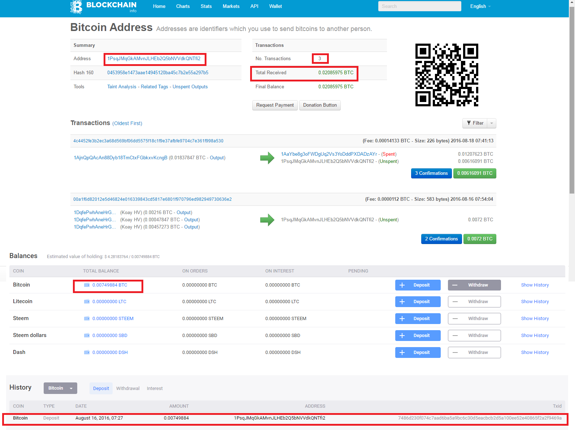Click Deposit in the Dash row
The image size is (575, 430).
click(x=418, y=353)
